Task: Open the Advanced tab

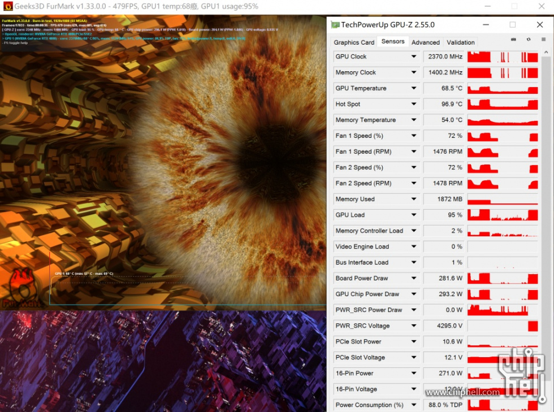Action: (x=425, y=42)
